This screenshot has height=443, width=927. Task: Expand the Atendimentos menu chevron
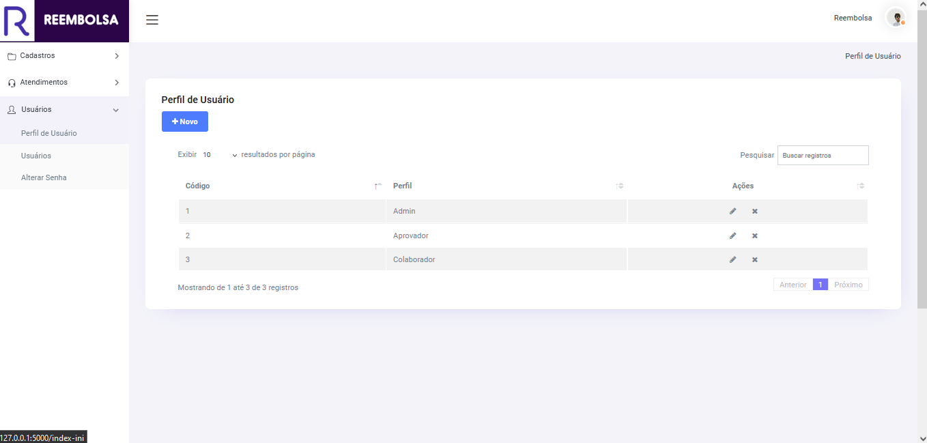click(x=117, y=82)
